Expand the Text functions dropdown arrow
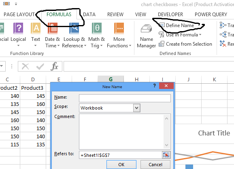Image resolution: width=234 pixels, height=169 pixels. tap(35, 45)
